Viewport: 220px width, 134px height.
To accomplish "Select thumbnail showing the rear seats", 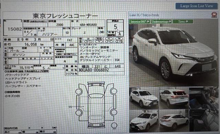I will point(204,121).
